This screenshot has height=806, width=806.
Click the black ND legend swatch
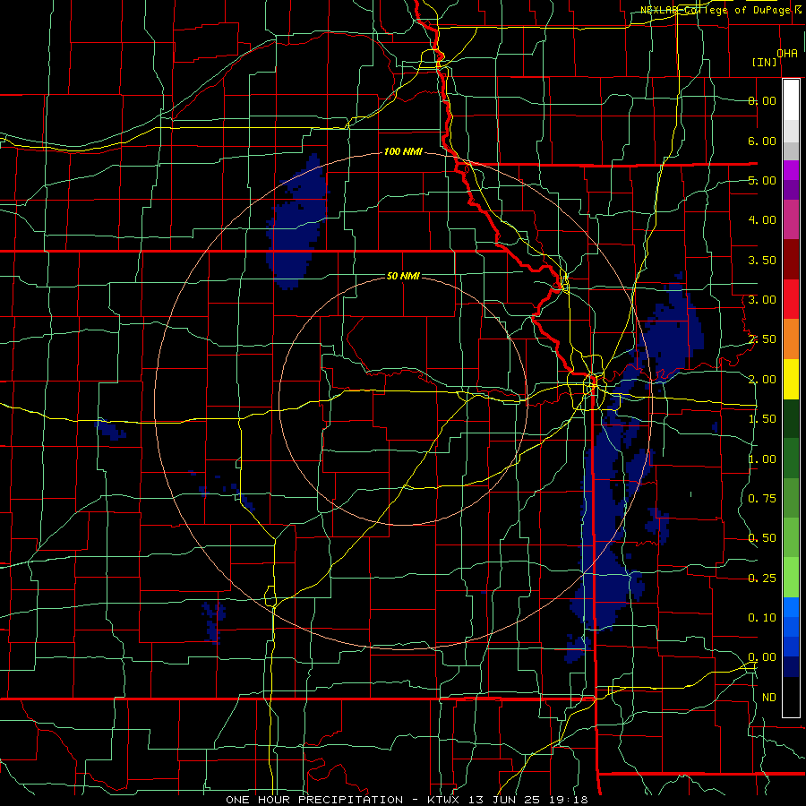point(791,697)
